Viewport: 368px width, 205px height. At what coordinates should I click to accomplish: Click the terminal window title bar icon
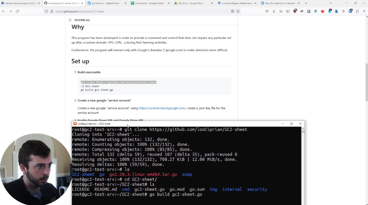tap(75, 124)
